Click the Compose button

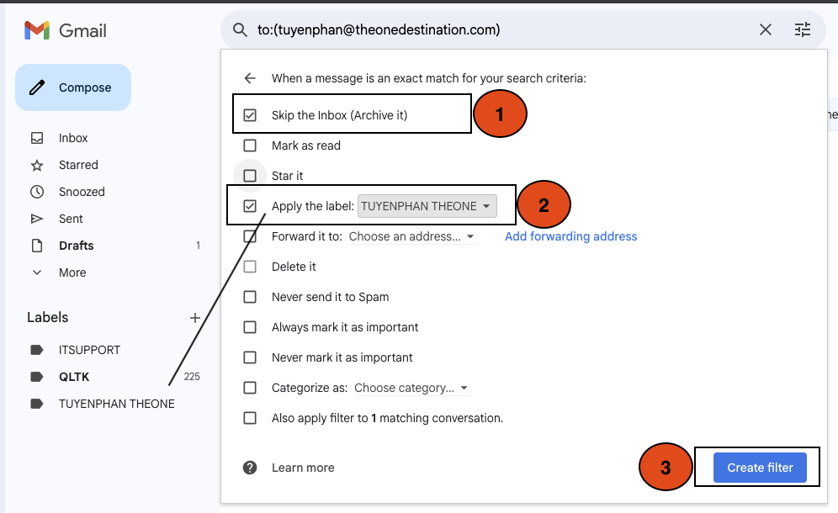pos(73,87)
